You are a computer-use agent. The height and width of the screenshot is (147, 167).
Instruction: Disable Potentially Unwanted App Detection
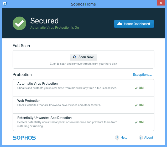coord(139,122)
